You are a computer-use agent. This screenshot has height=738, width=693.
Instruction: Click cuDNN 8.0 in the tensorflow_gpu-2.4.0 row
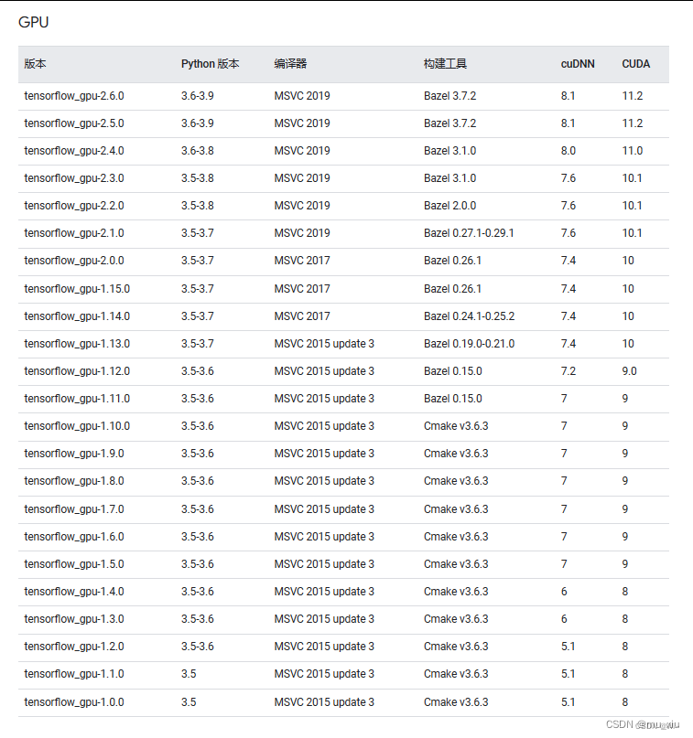tap(568, 151)
